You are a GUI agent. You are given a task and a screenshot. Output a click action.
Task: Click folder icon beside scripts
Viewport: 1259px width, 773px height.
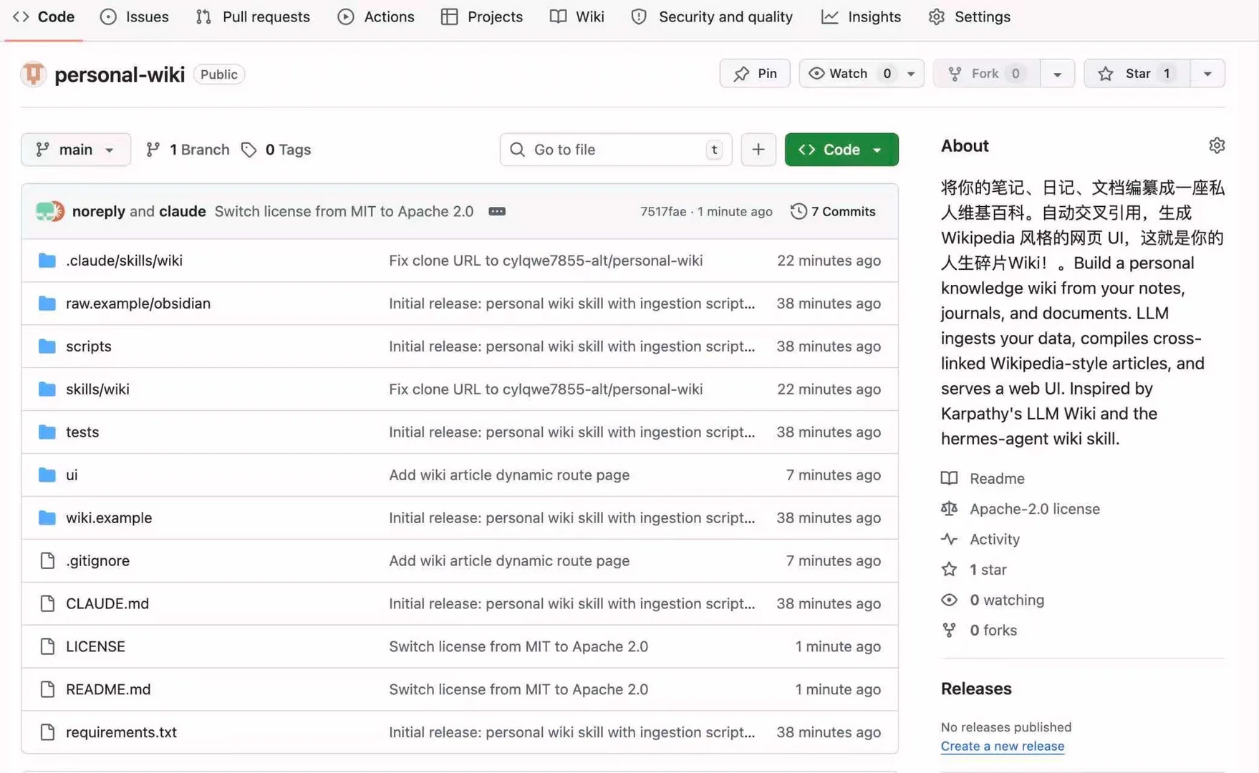(x=47, y=346)
